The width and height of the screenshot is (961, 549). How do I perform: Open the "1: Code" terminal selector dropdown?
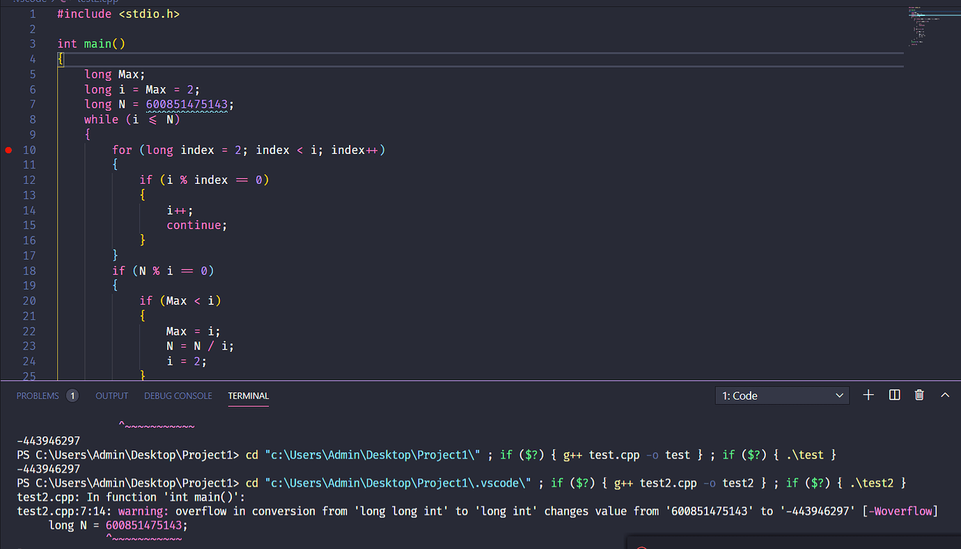[x=782, y=396]
